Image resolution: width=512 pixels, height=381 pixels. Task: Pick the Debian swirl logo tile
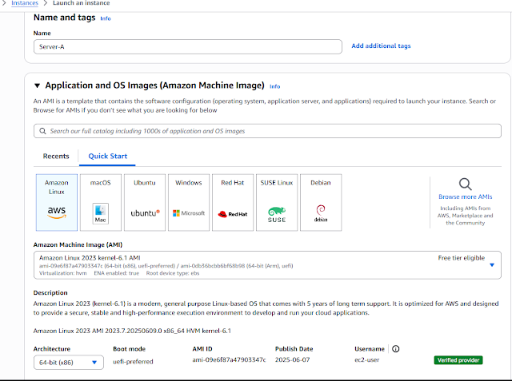[x=321, y=213]
